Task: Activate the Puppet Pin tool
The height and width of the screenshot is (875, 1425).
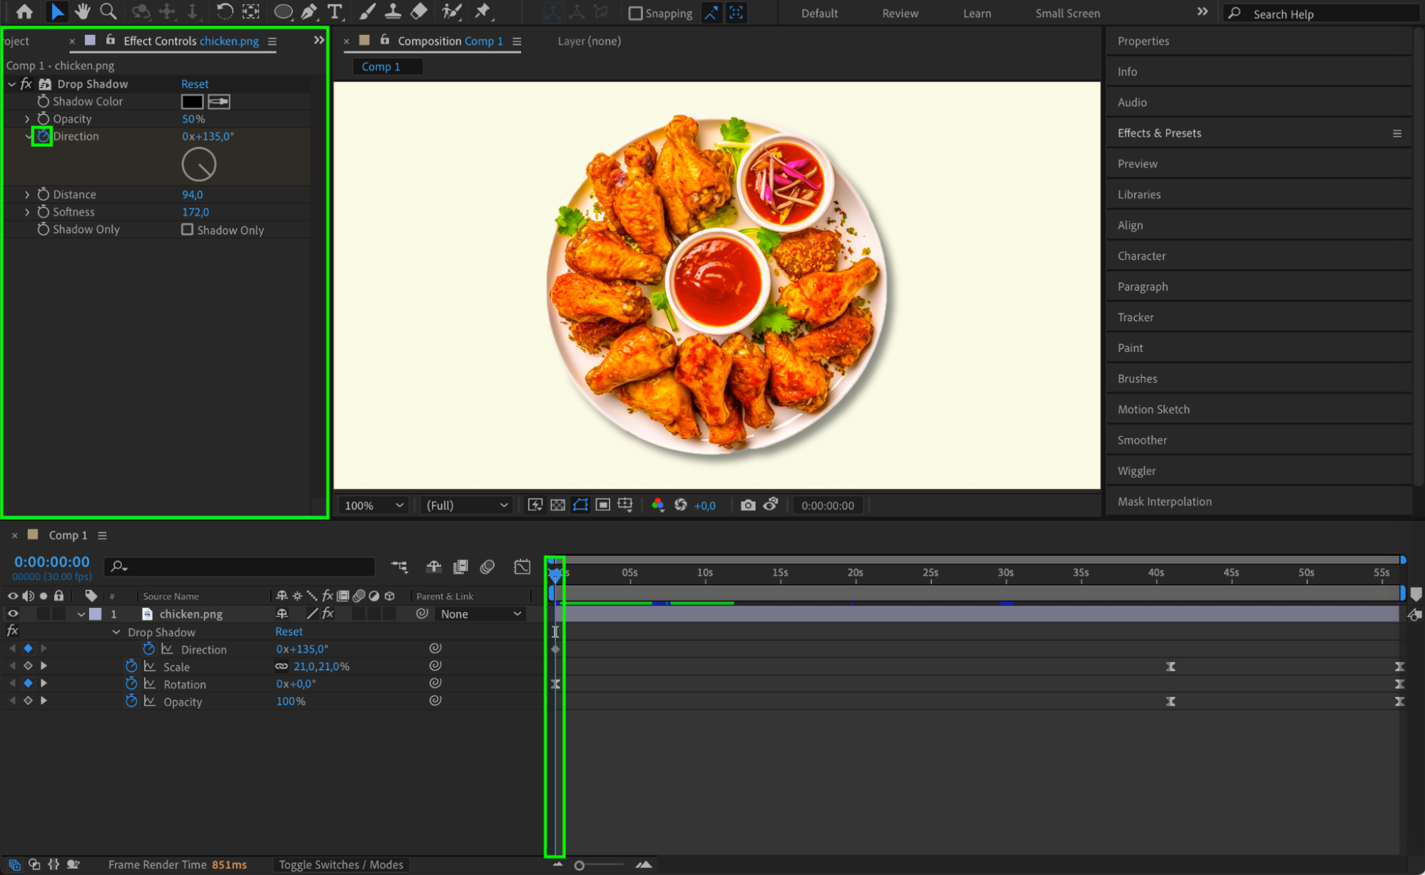Action: point(483,11)
